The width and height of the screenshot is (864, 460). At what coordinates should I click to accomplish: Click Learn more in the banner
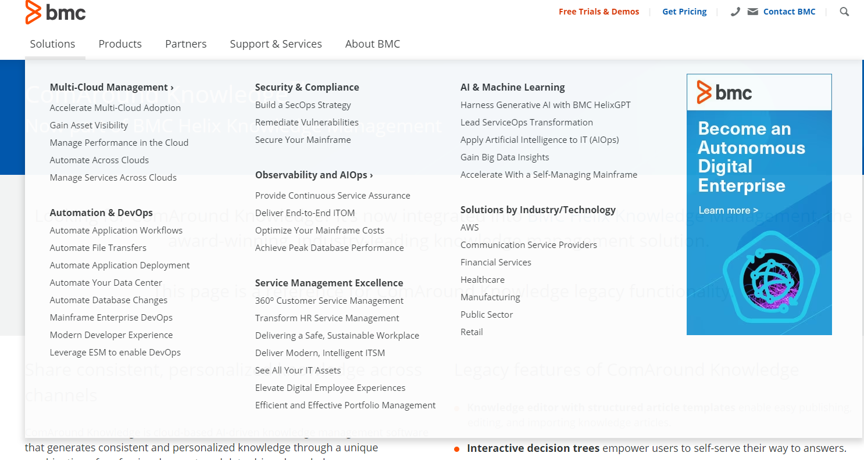coord(728,210)
